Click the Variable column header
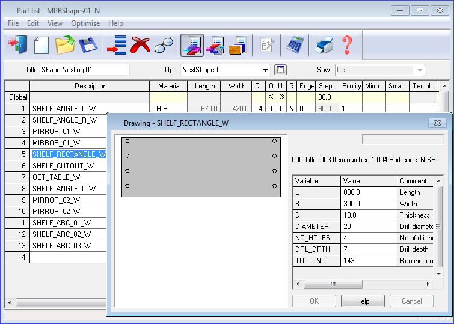Image resolution: width=454 pixels, height=324 pixels. pyautogui.click(x=316, y=181)
